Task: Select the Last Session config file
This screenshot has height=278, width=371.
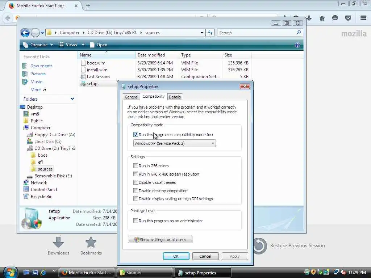Action: (x=98, y=77)
